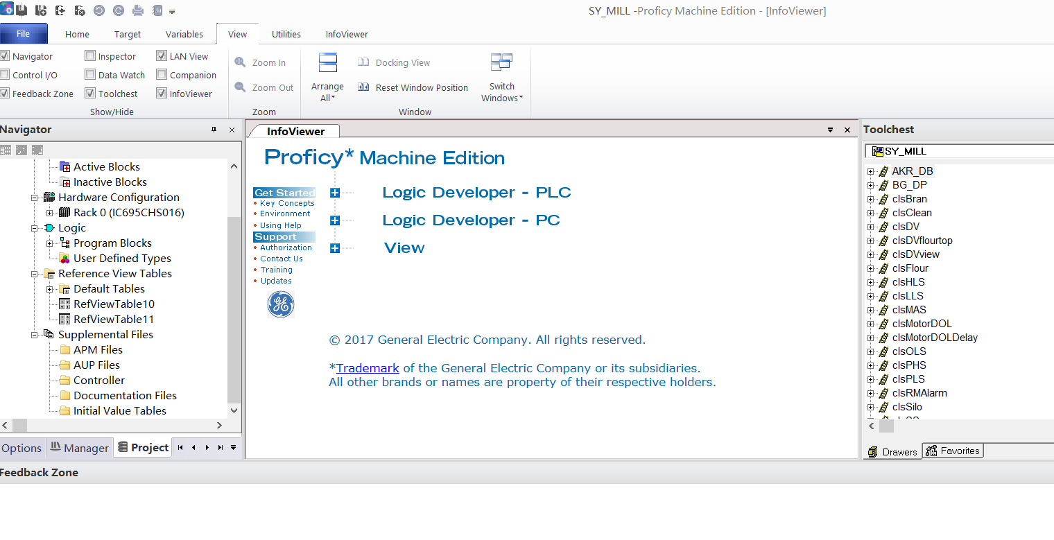Viewport: 1054px width, 540px height.
Task: Switch to the Target ribbon tab
Action: click(x=128, y=34)
